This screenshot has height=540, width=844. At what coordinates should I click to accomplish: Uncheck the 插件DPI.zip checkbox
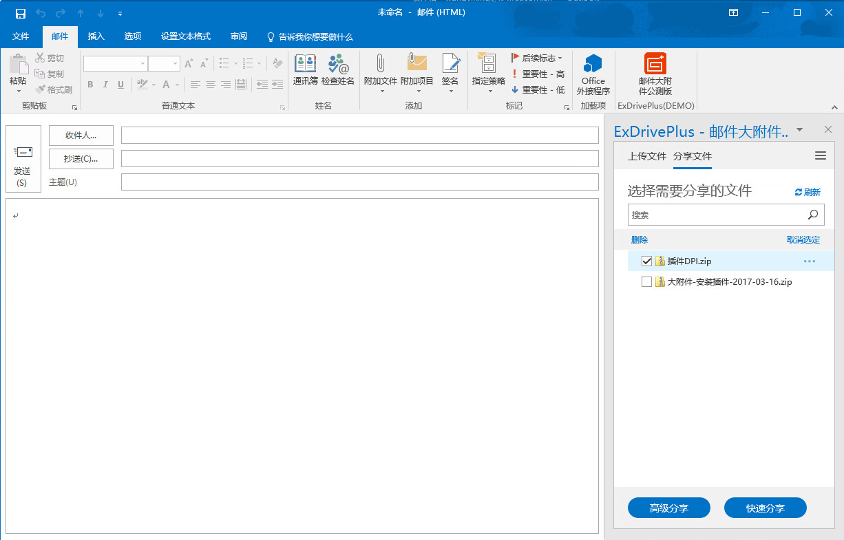tap(646, 261)
